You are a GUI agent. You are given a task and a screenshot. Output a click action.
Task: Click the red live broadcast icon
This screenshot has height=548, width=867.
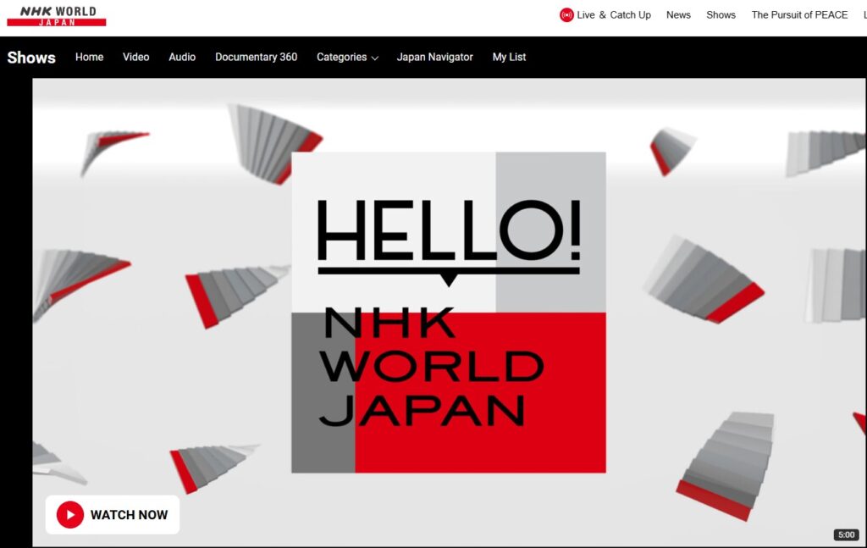[x=566, y=15]
